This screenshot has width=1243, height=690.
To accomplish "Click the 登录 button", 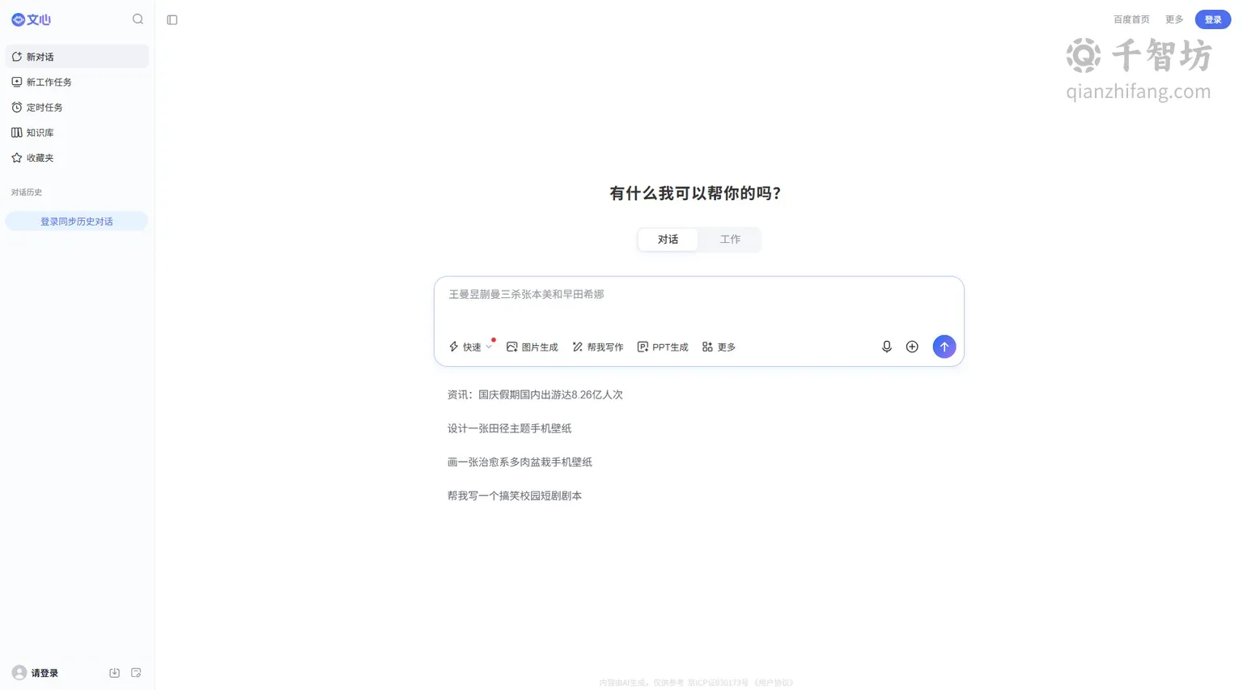I will point(1213,19).
